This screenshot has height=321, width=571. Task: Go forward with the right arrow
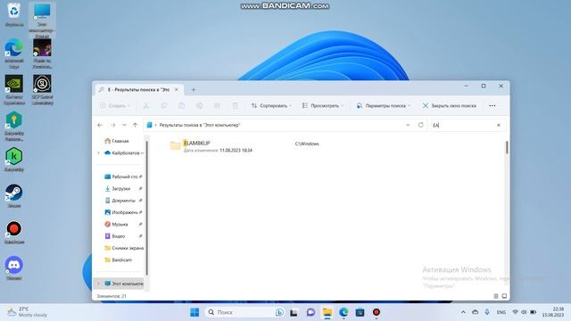point(113,125)
